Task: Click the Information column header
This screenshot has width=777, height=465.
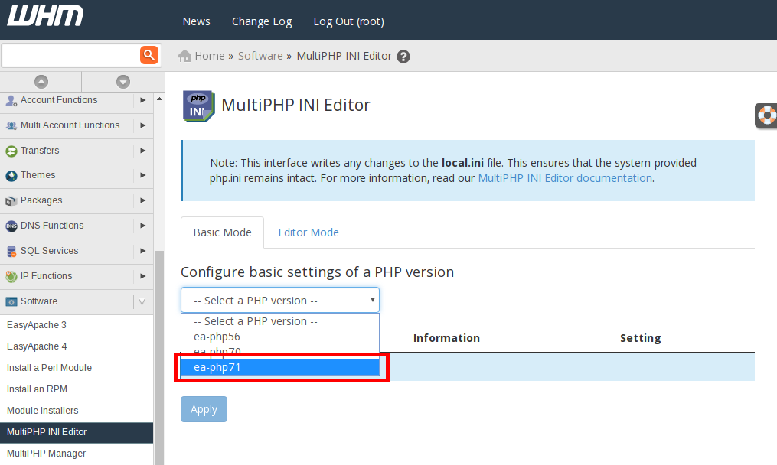Action: (446, 338)
